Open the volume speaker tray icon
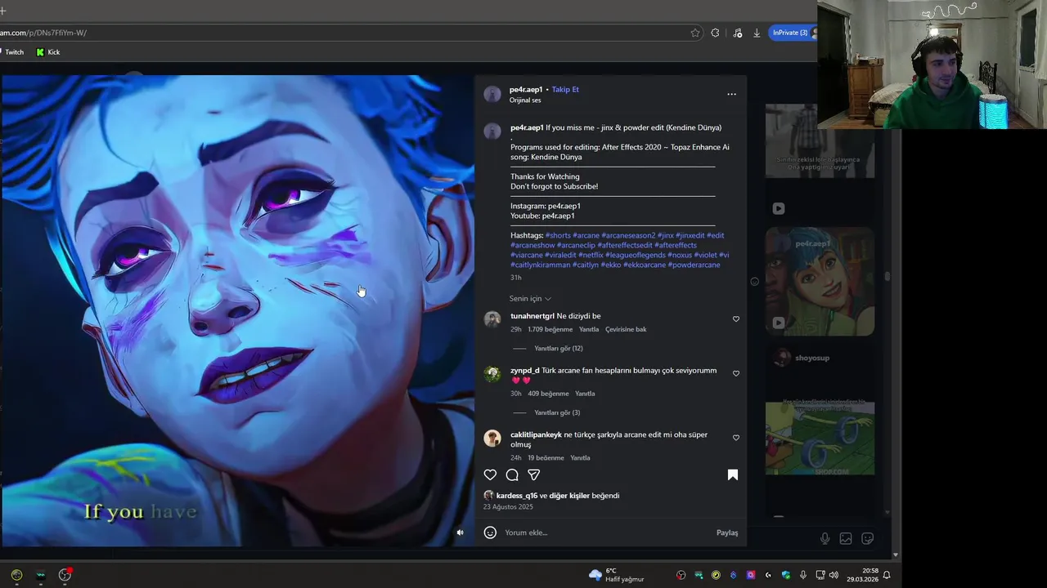Image resolution: width=1047 pixels, height=588 pixels. point(834,575)
